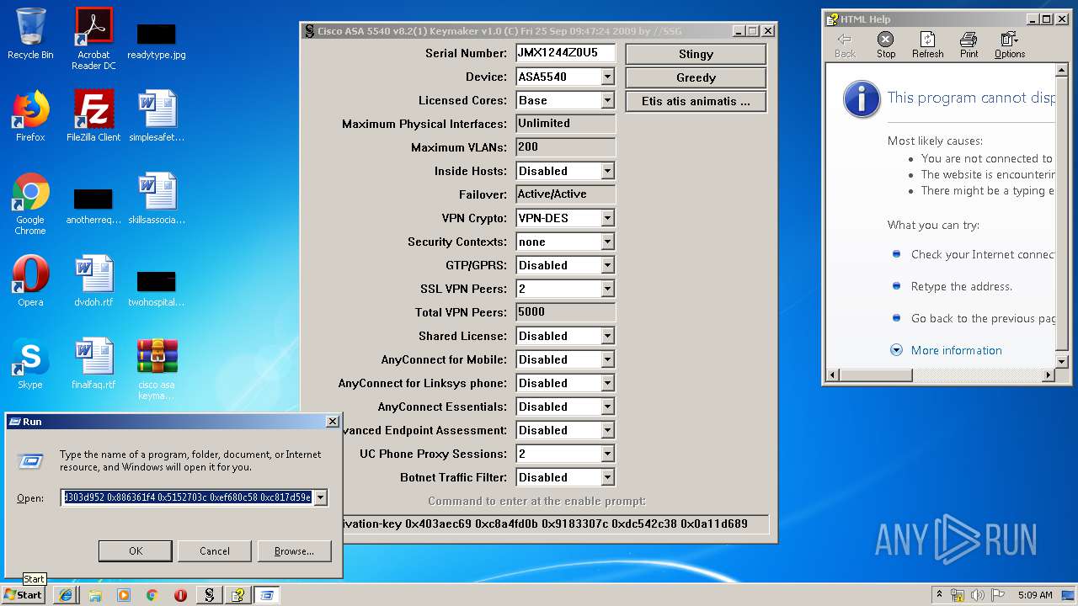
Task: Click the taskbar clock showing 5:09 AM
Action: tap(1035, 595)
